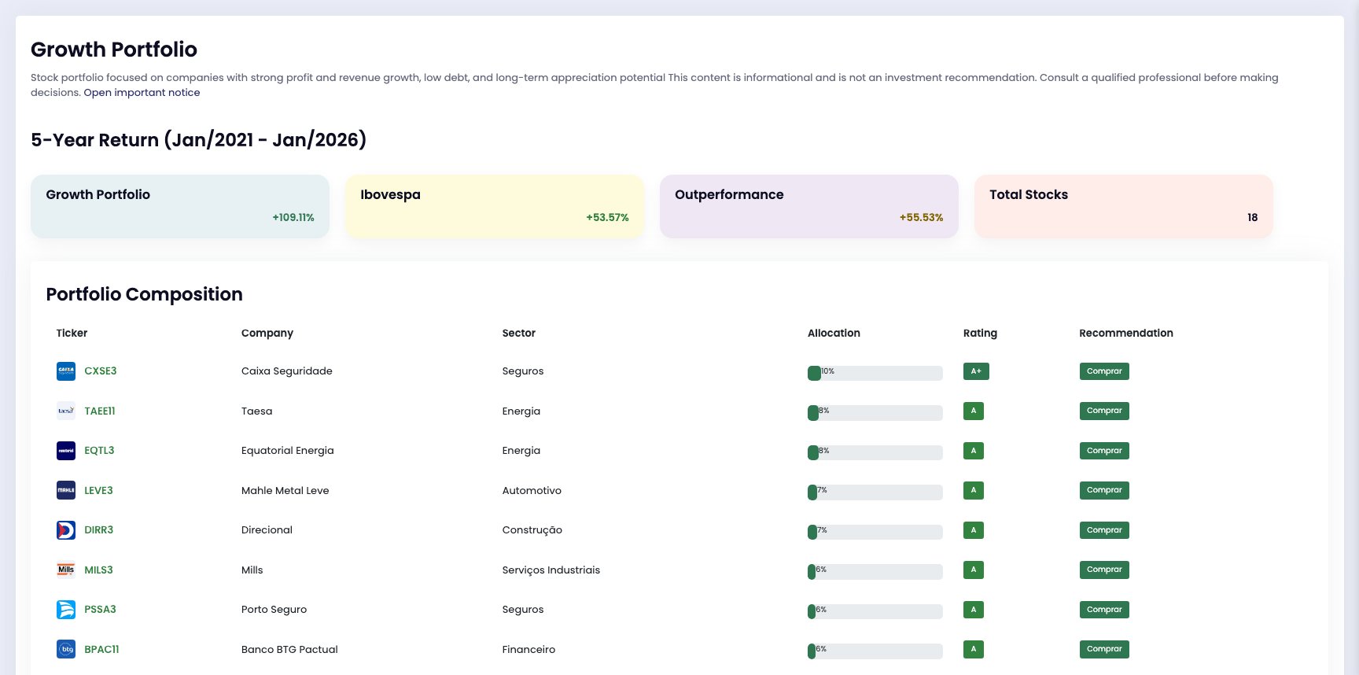Image resolution: width=1359 pixels, height=675 pixels.
Task: Click the Porto Seguro Comprar badge
Action: (x=1104, y=610)
